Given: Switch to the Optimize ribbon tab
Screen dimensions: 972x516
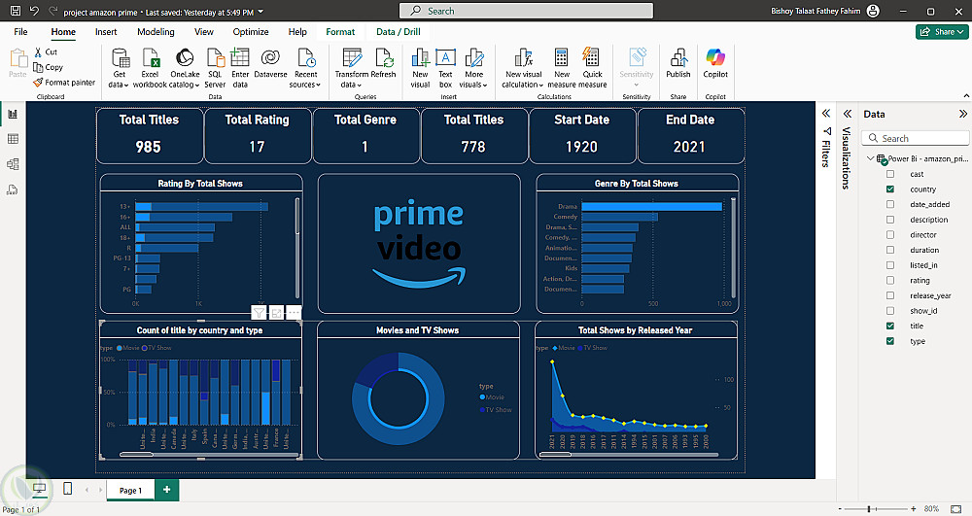Looking at the screenshot, I should point(251,32).
